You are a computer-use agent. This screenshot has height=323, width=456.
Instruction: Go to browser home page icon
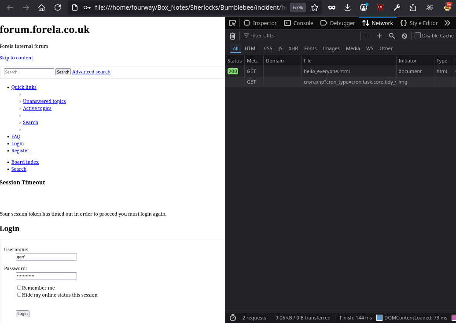[x=41, y=7]
